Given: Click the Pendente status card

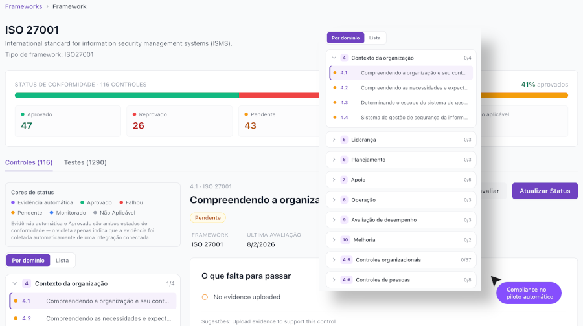Looking at the screenshot, I should click(279, 121).
